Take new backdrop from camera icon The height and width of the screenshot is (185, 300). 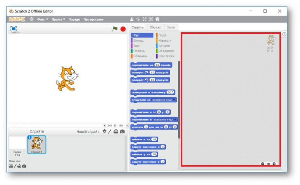pyautogui.click(x=24, y=166)
